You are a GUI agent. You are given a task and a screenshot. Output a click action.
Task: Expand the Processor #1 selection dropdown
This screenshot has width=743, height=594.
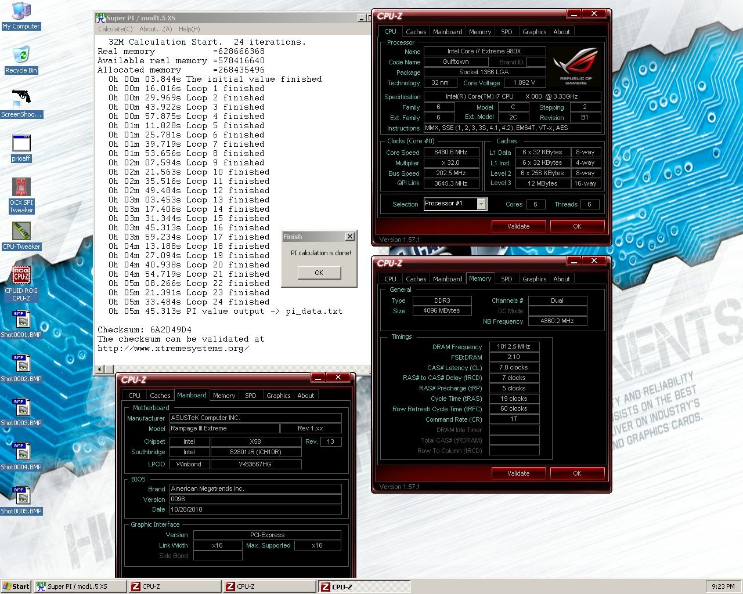click(481, 204)
